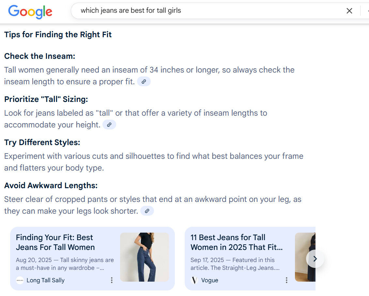Click the "Long Tall Sally" source name
369x296 pixels.
click(x=45, y=280)
